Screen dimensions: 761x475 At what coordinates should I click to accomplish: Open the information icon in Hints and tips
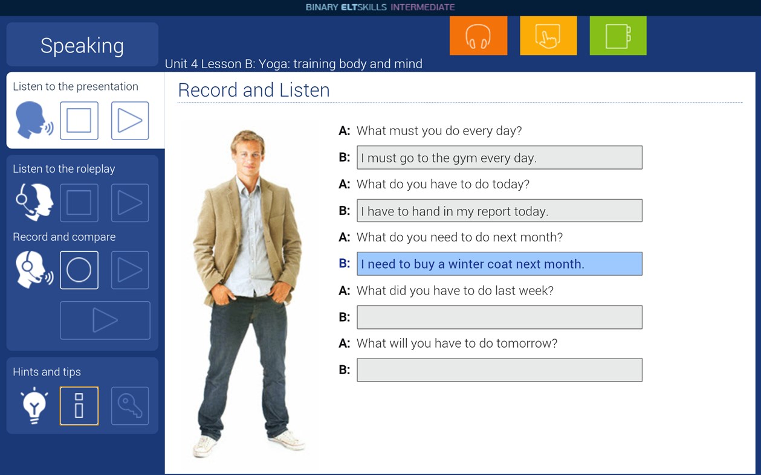79,406
